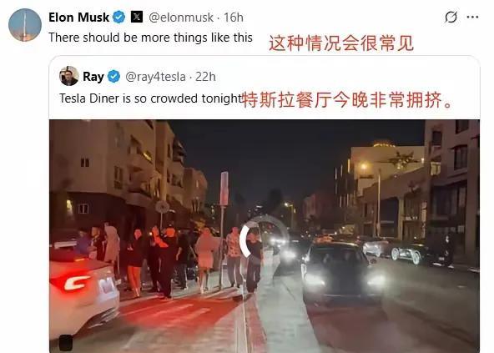Open Ray's display name in quoted tweet
The image size is (494, 353).
pos(93,77)
